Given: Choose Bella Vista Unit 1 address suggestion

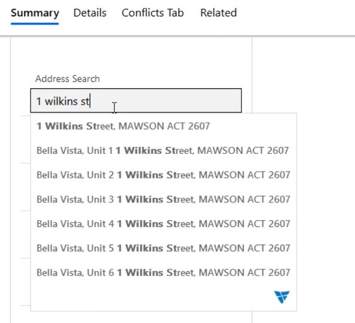Looking at the screenshot, I should coord(163,150).
